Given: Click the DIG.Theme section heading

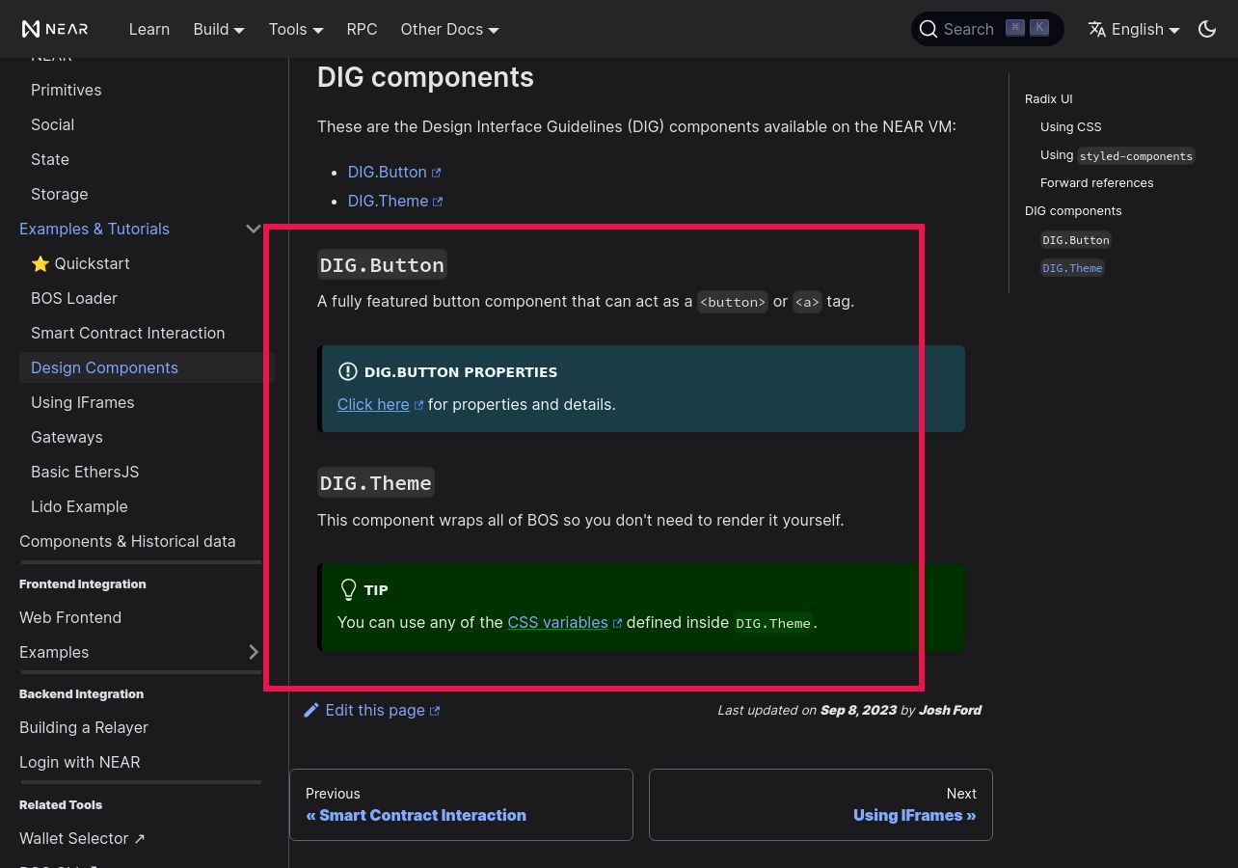Looking at the screenshot, I should (x=376, y=482).
